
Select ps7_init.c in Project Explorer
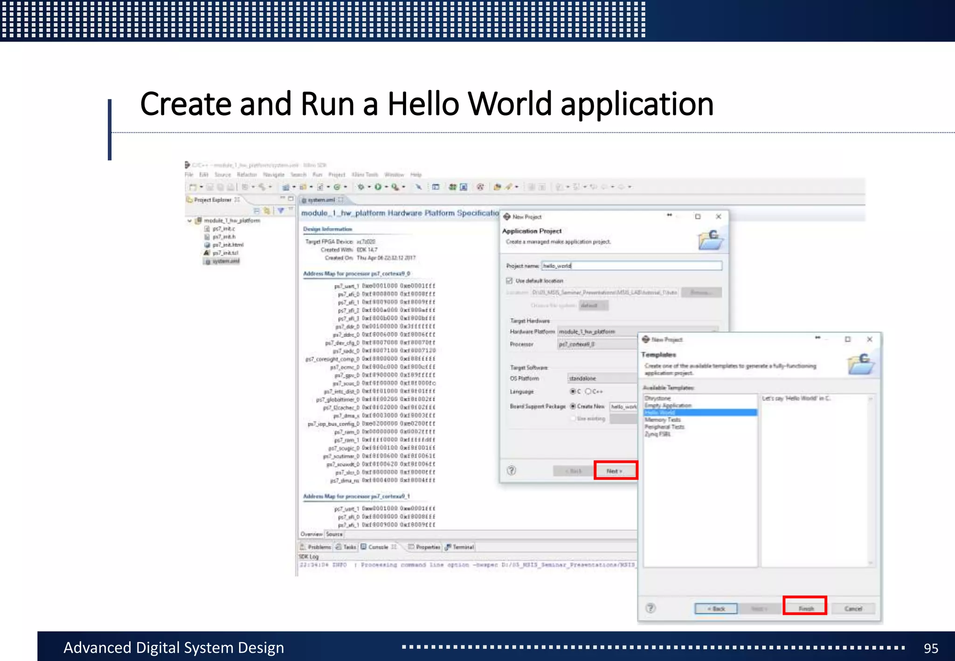[x=220, y=229]
